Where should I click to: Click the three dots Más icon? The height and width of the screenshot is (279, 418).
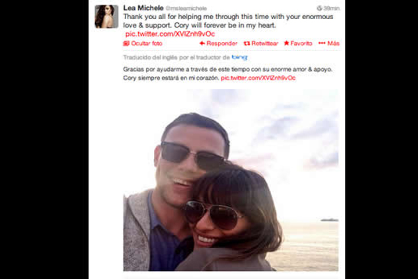322,43
